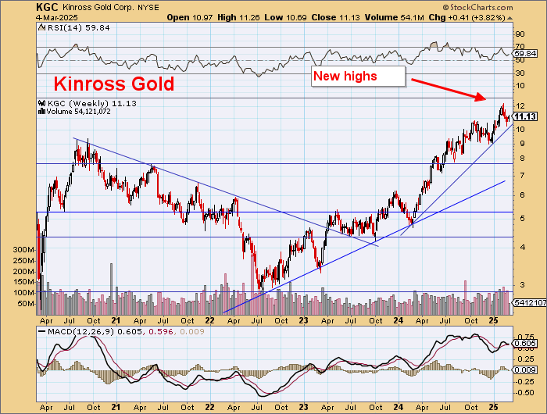The height and width of the screenshot is (414, 547).
Task: Click the 0.009 histogram tag on right axis
Action: [526, 370]
